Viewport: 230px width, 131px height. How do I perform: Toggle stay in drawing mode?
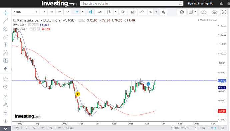coord(6,105)
